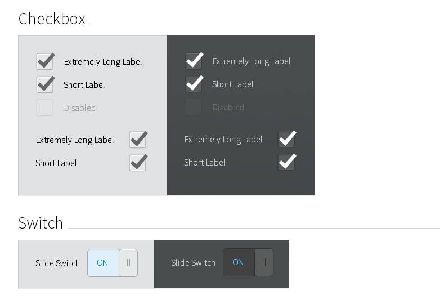This screenshot has height=304, width=440.
Task: Turn off the light-theme Slide Switch
Action: click(x=112, y=263)
